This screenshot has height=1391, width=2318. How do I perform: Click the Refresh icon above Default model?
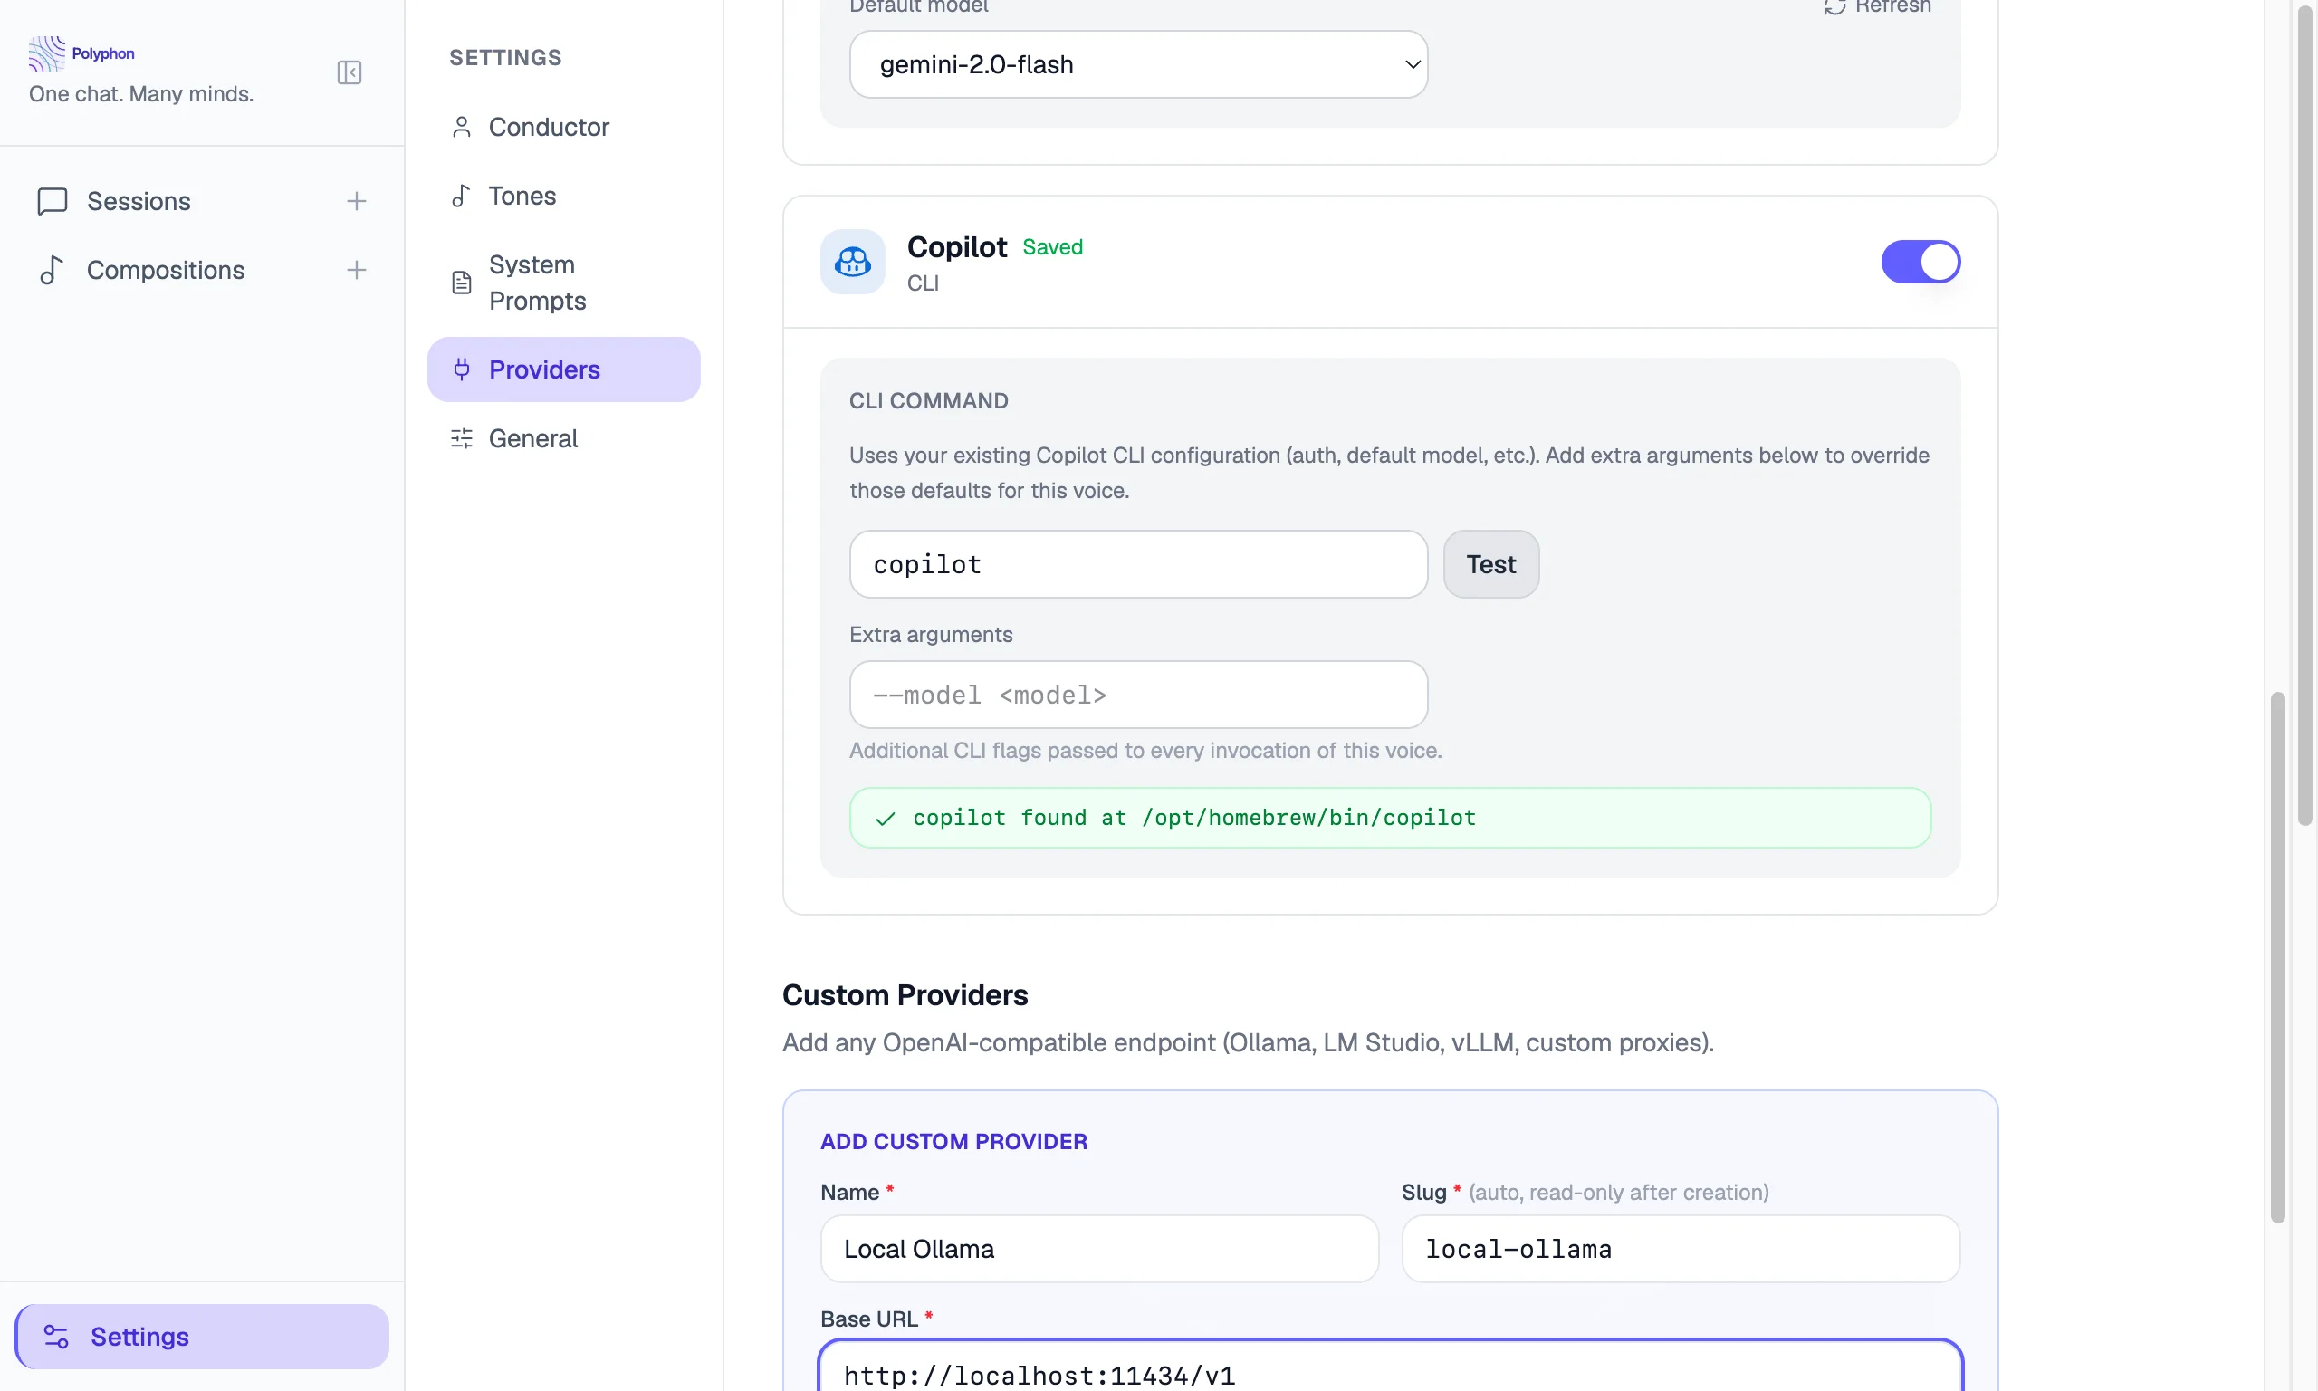click(x=1834, y=7)
